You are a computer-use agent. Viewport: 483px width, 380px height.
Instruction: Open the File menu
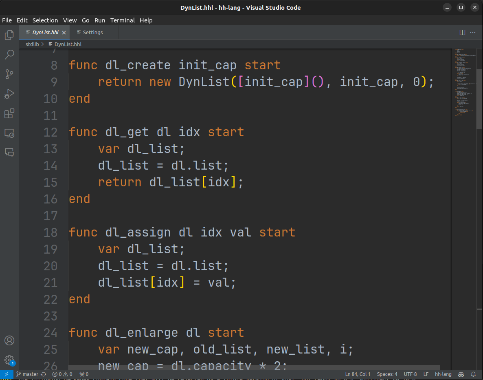click(x=7, y=20)
